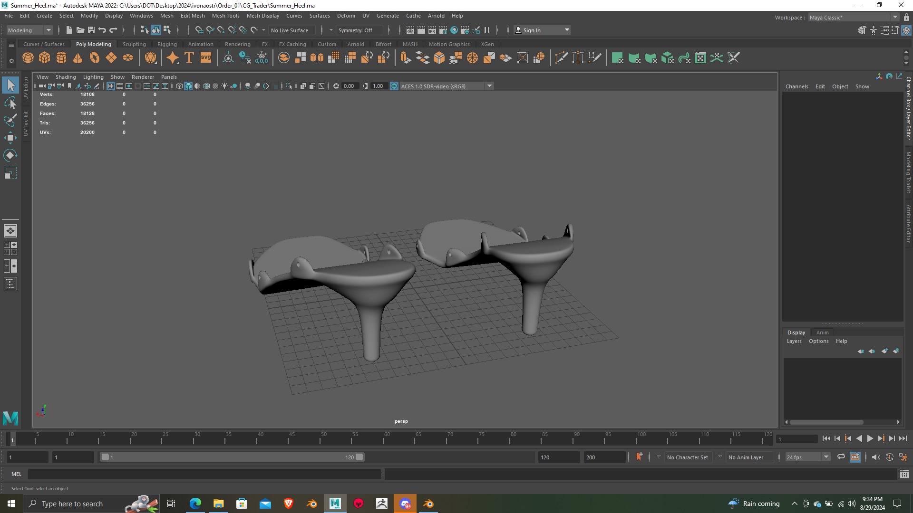This screenshot has width=913, height=513.
Task: Create a polygon sphere from the shelf
Action: click(28, 58)
